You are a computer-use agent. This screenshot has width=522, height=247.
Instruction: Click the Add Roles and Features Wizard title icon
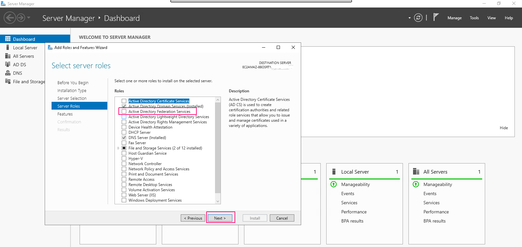[x=50, y=47]
